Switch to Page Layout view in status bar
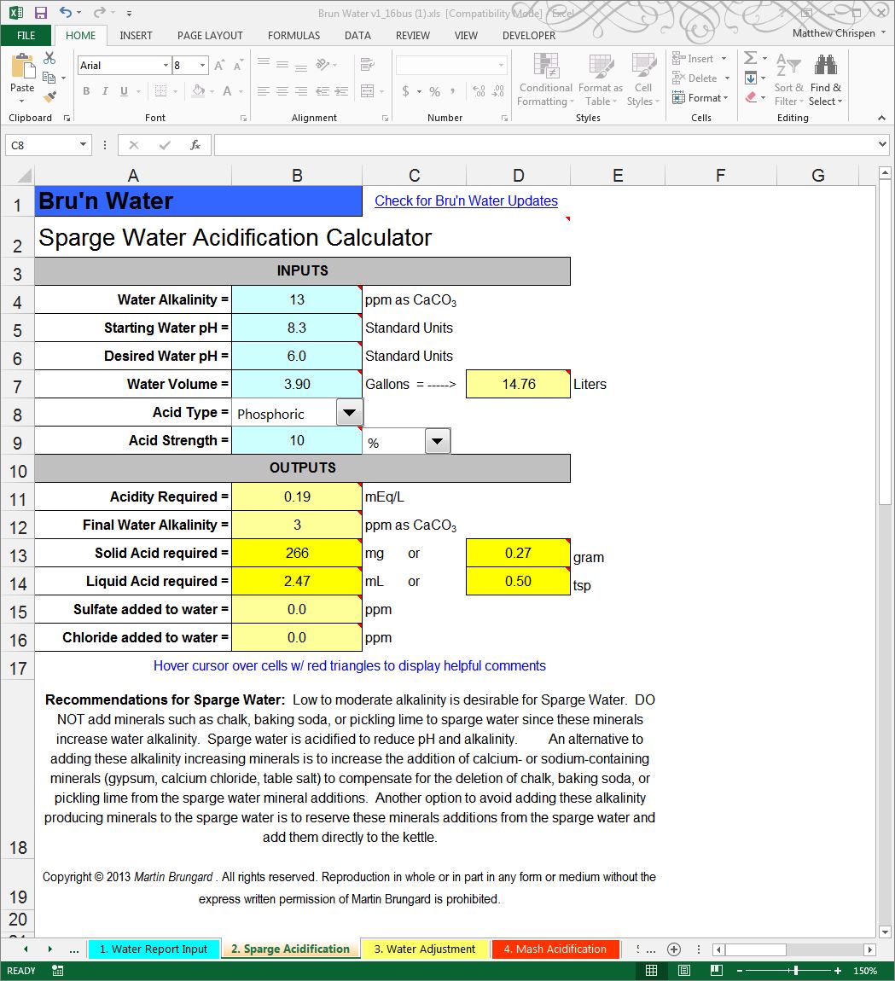This screenshot has height=981, width=895. 683,970
